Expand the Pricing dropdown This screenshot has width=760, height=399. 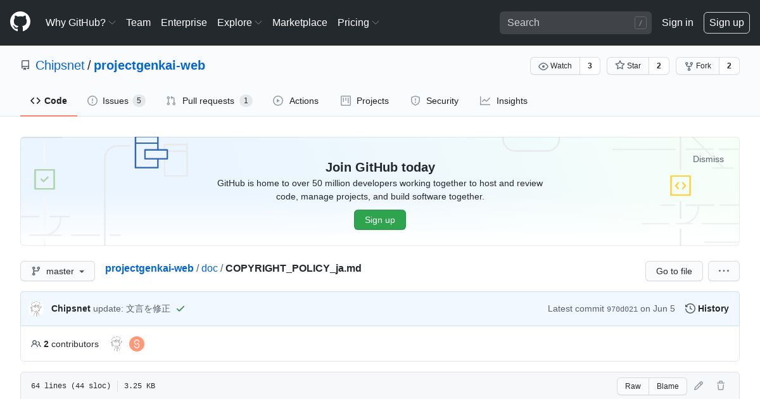click(x=358, y=22)
